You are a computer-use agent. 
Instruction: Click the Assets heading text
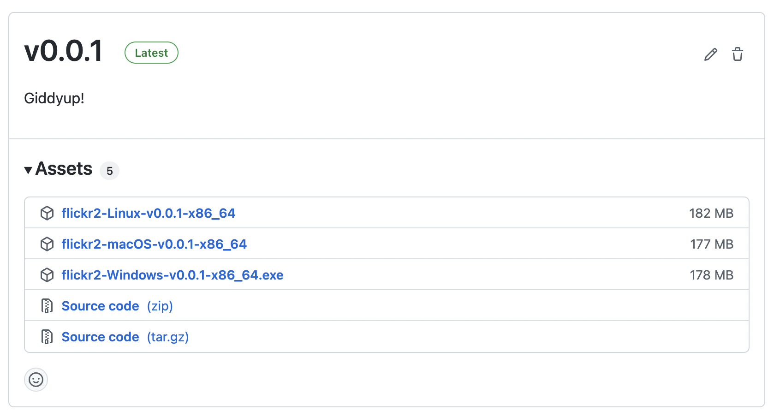point(64,169)
